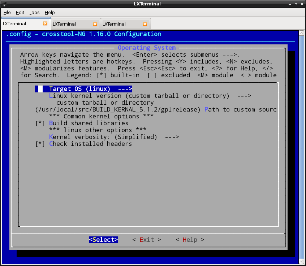
Task: Close the third LXTerminal tab
Action: pos(145,24)
